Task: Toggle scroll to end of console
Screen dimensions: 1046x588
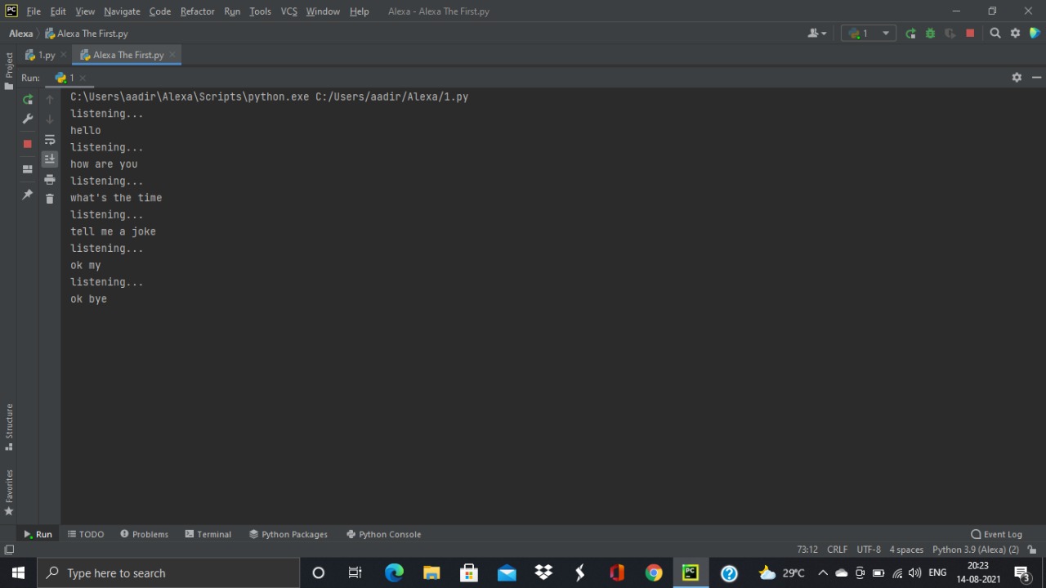Action: point(50,159)
